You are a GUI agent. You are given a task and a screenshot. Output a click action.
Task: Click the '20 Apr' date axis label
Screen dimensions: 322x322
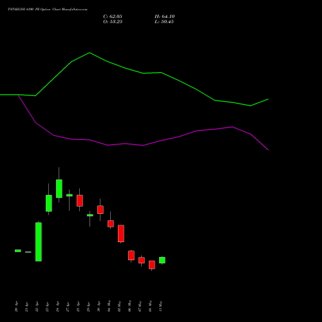17,307
